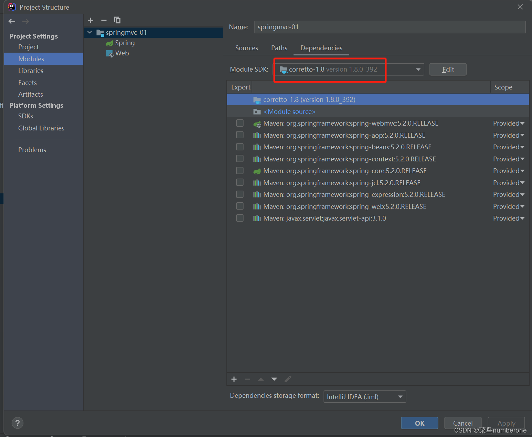Move dependency up with the up arrow
This screenshot has height=437, width=532.
tap(261, 379)
